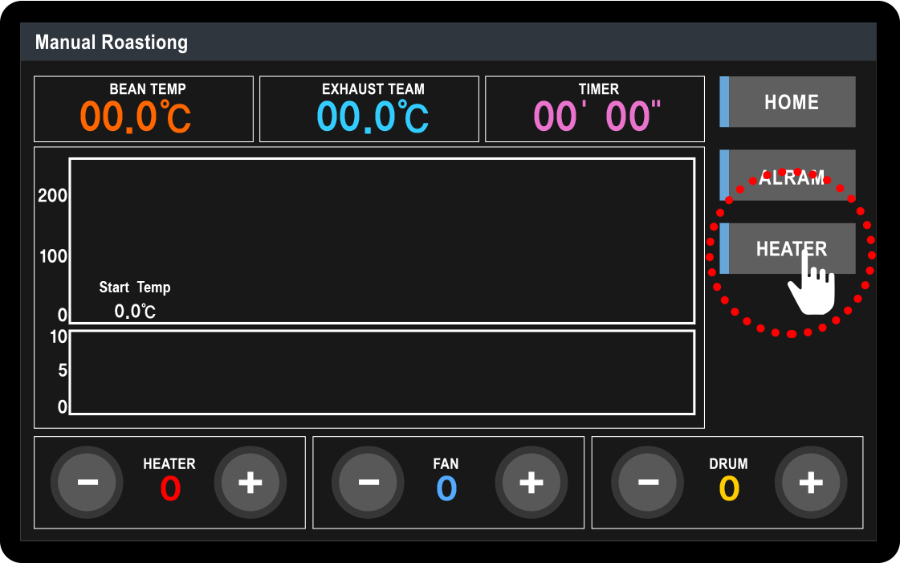The width and height of the screenshot is (900, 563).
Task: Go to the HOME screen
Action: point(790,102)
